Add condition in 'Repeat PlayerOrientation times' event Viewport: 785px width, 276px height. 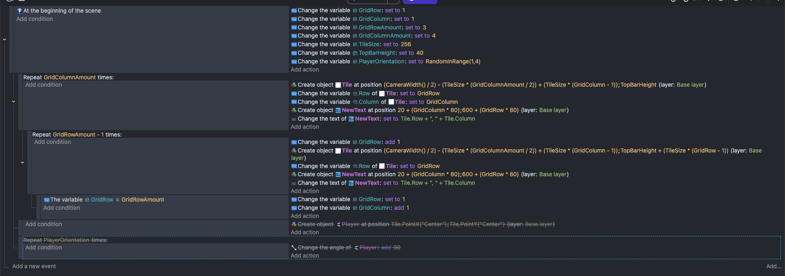click(44, 248)
